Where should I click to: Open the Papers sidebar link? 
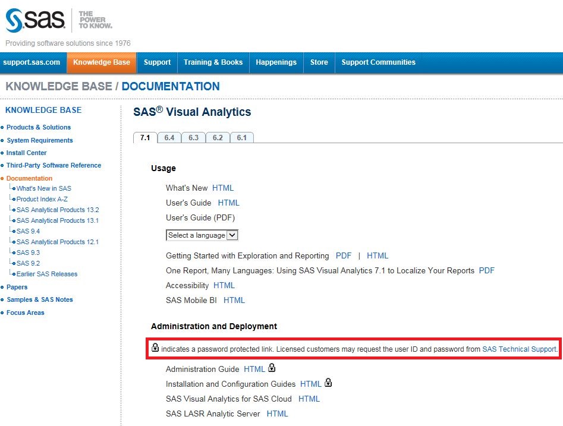(x=17, y=287)
